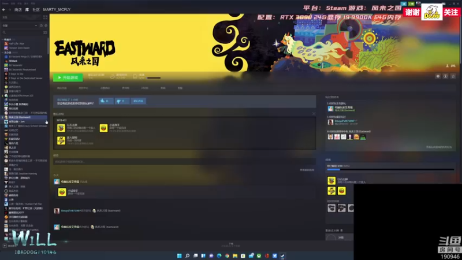The image size is (462, 260).
Task: Click the first avatar in the friends wishlist row
Action: (330, 137)
